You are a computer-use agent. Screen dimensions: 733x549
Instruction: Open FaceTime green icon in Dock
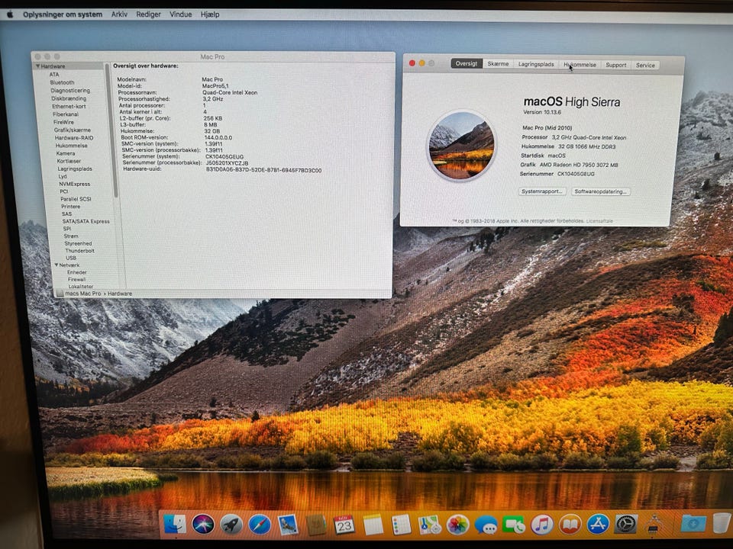point(514,525)
